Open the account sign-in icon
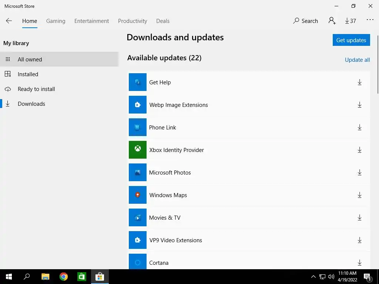The width and height of the screenshot is (379, 284). [x=332, y=21]
